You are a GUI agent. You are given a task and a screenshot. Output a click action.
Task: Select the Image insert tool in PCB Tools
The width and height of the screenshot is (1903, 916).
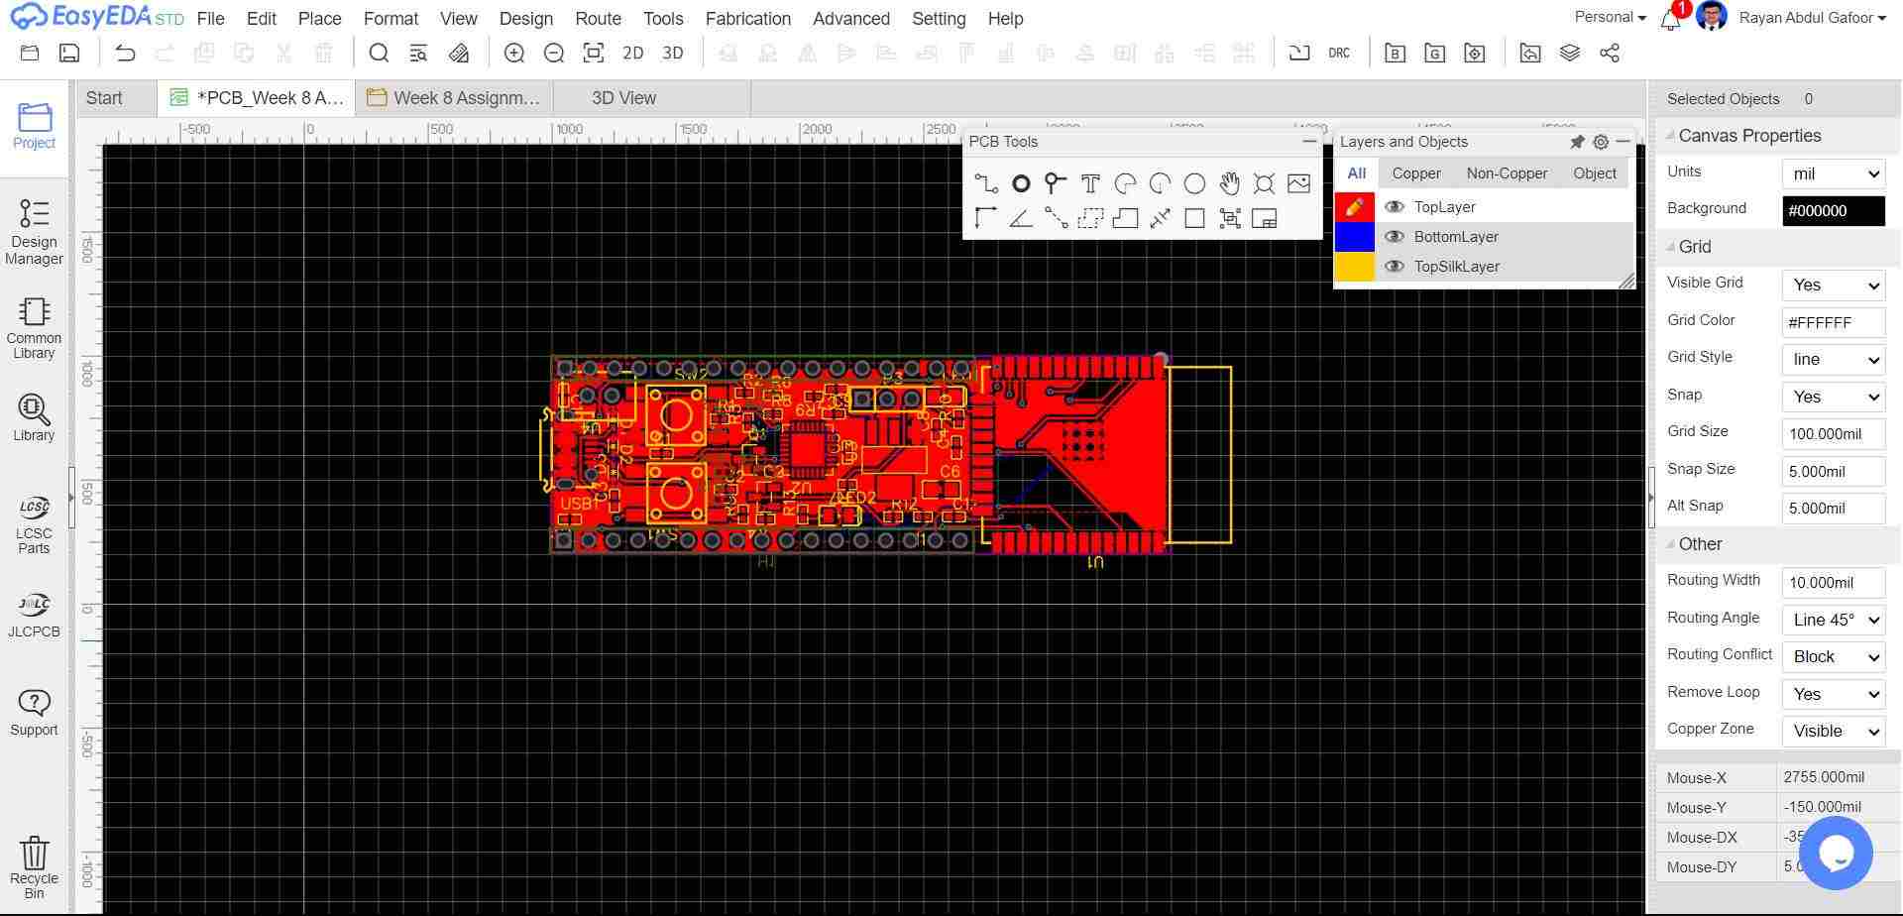1298,183
